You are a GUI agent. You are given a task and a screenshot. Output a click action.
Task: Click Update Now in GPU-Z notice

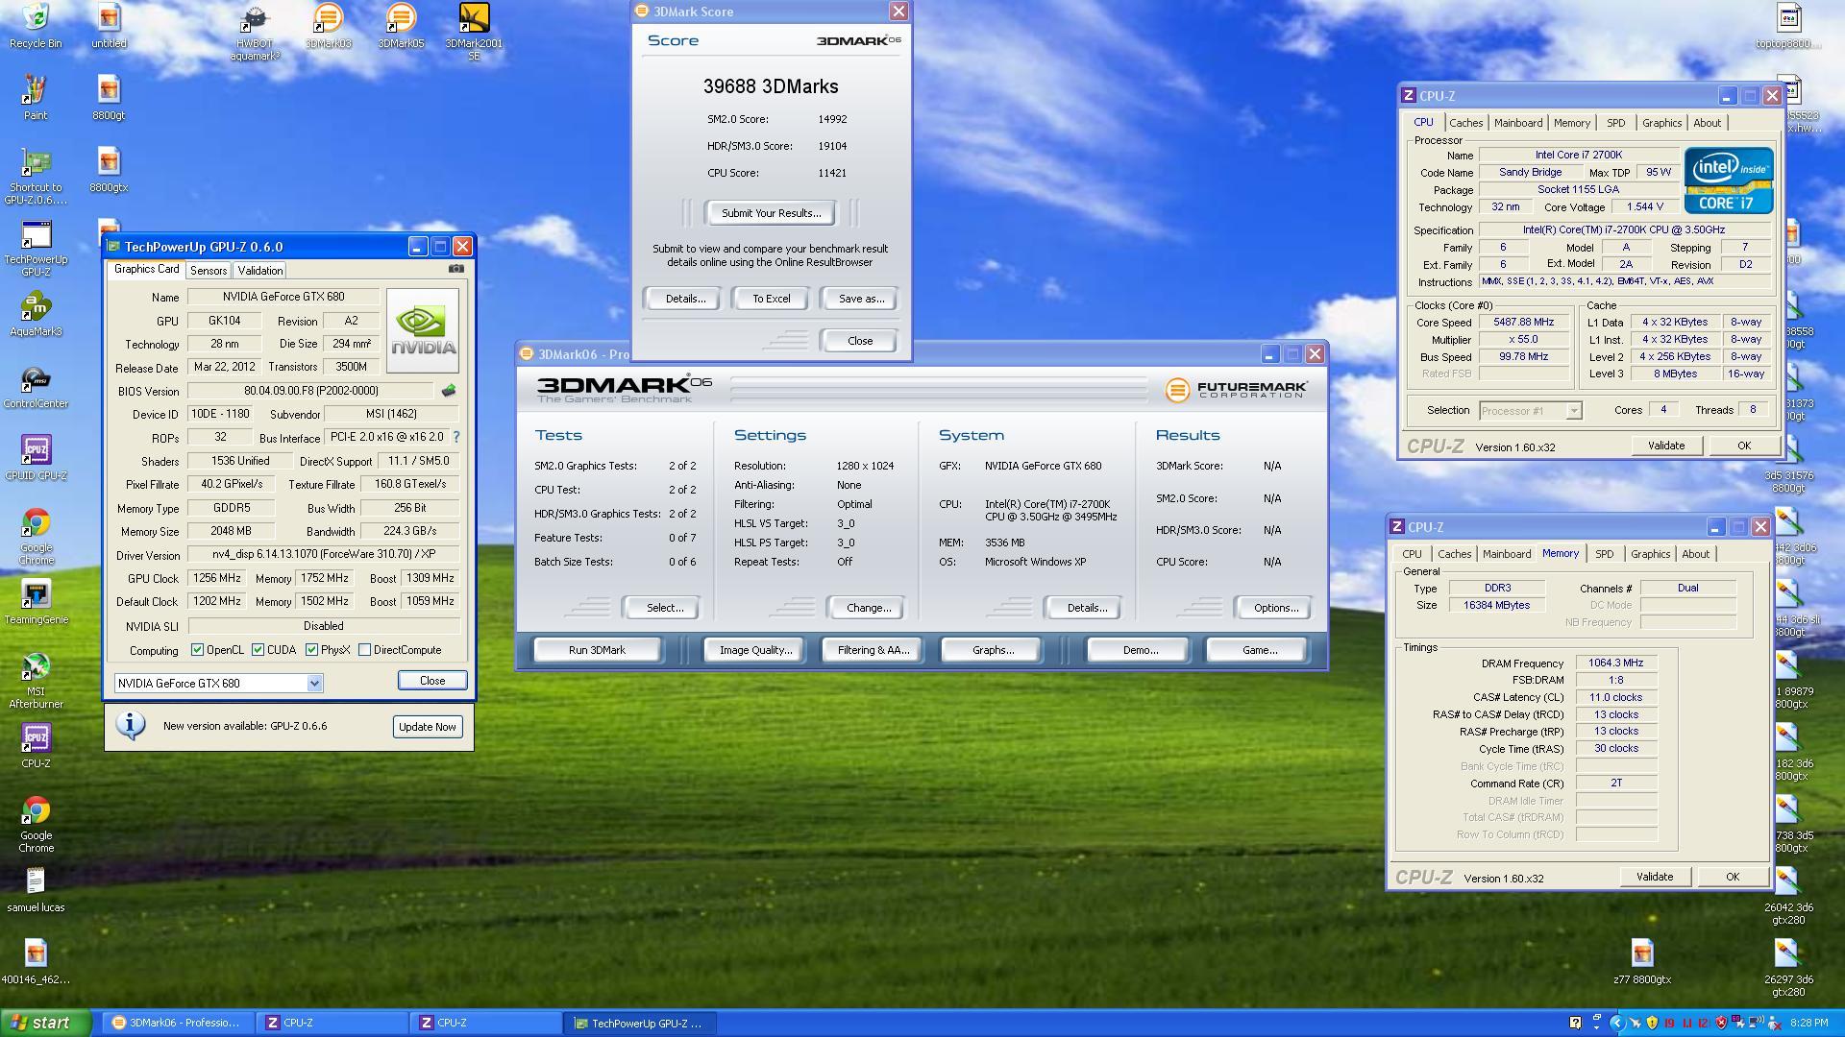coord(427,727)
